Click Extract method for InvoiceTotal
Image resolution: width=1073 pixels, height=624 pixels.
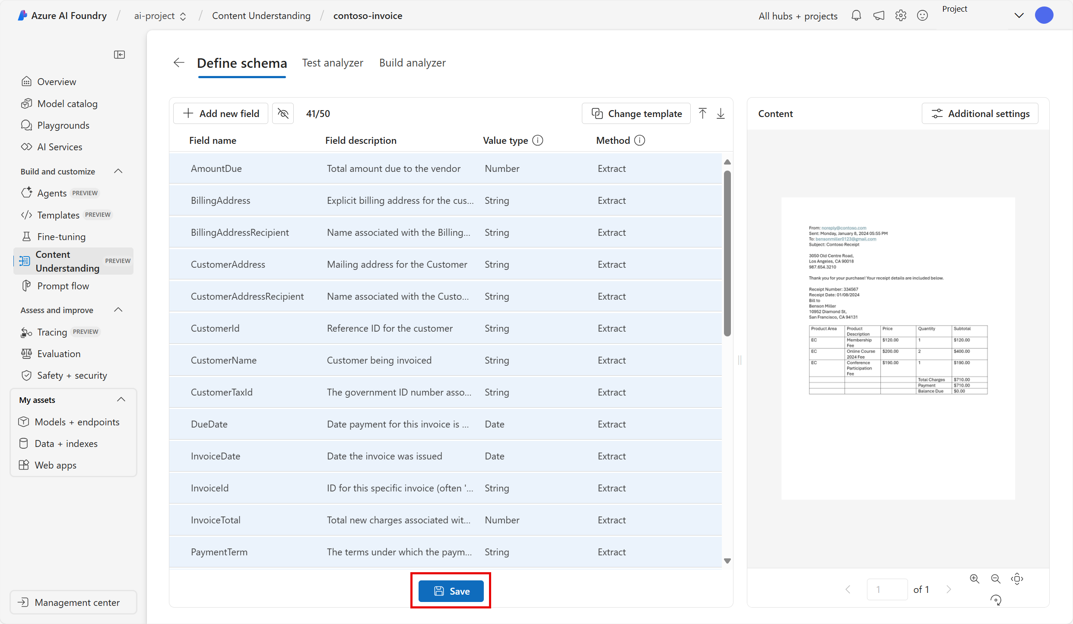point(612,520)
